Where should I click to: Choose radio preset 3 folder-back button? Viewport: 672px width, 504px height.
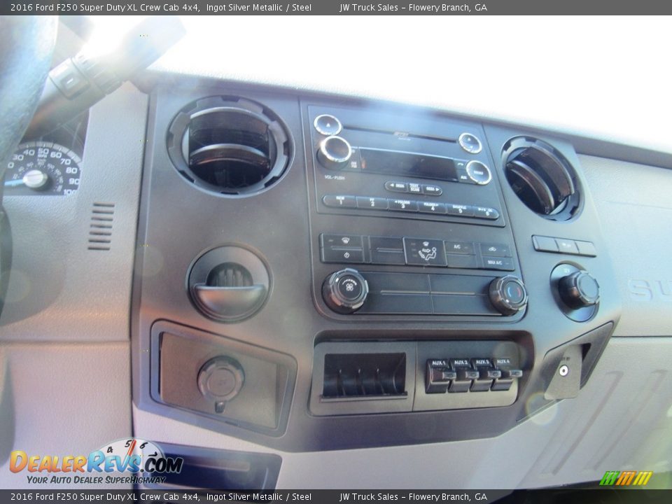point(402,205)
